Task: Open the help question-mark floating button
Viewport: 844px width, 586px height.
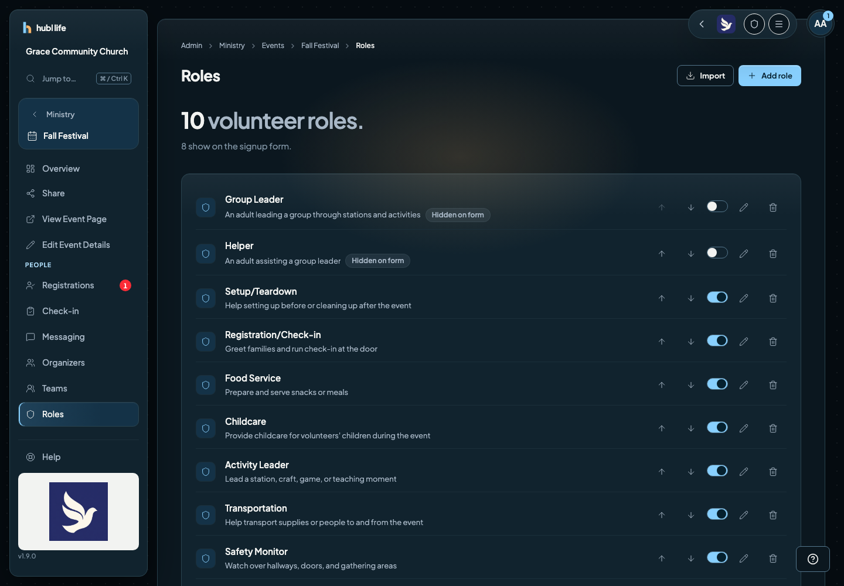Action: click(813, 559)
